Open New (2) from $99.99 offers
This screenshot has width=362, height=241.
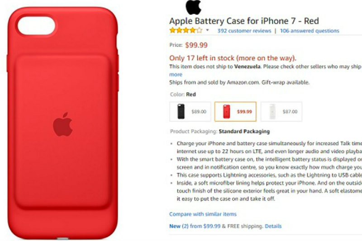point(195,226)
